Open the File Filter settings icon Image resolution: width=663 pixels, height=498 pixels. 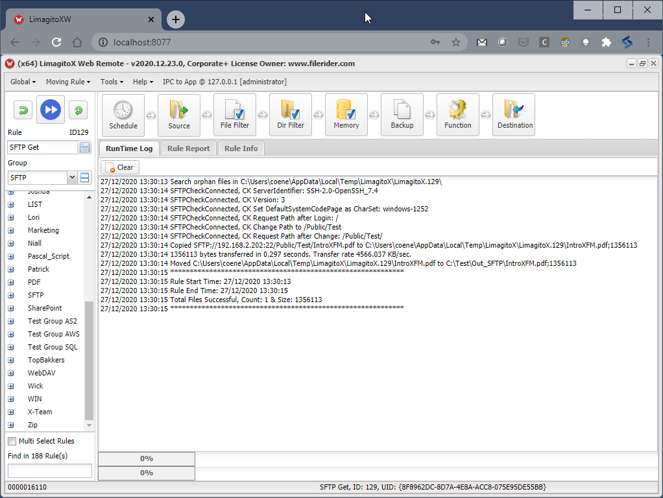click(x=234, y=114)
